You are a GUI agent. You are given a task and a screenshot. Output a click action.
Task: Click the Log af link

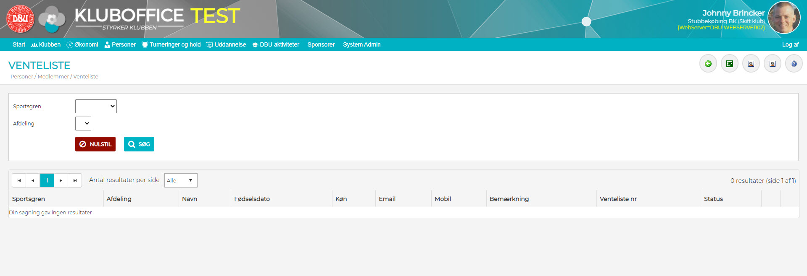[790, 44]
